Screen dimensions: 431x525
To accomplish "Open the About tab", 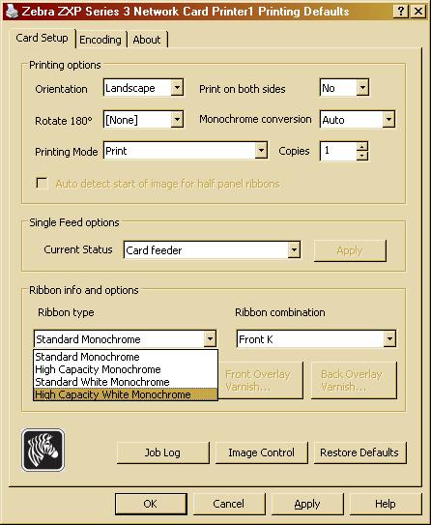I will pyautogui.click(x=147, y=40).
